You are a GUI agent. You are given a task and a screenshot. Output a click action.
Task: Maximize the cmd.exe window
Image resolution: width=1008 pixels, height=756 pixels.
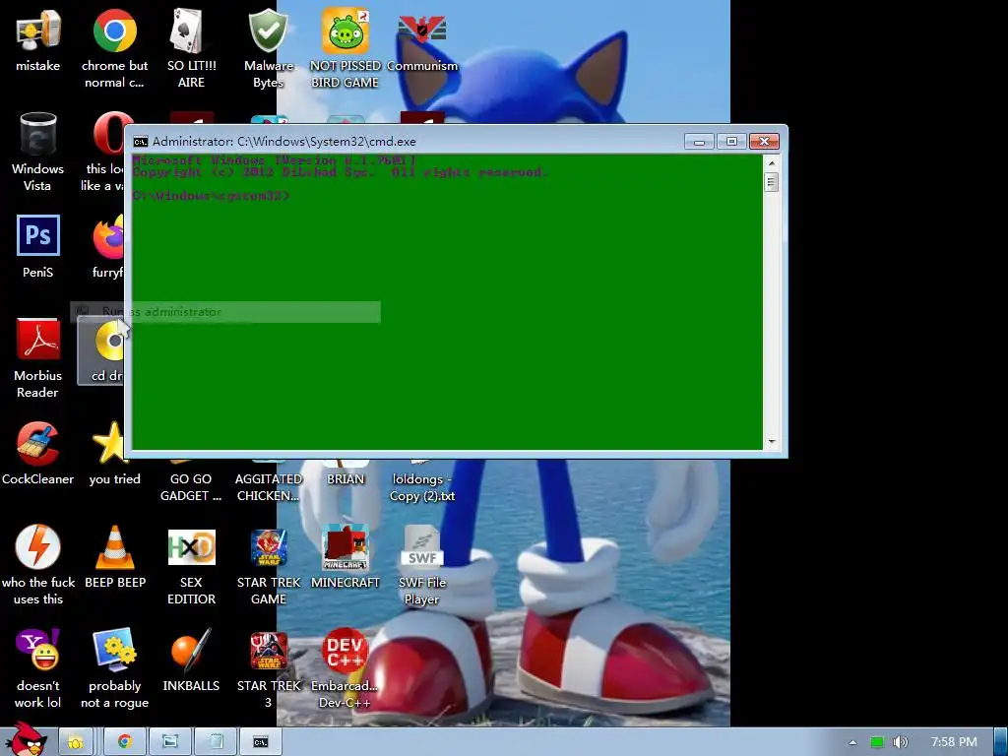(x=731, y=142)
